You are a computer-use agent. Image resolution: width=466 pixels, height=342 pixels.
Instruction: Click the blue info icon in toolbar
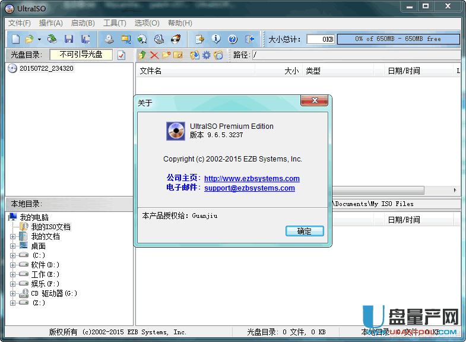(216, 39)
